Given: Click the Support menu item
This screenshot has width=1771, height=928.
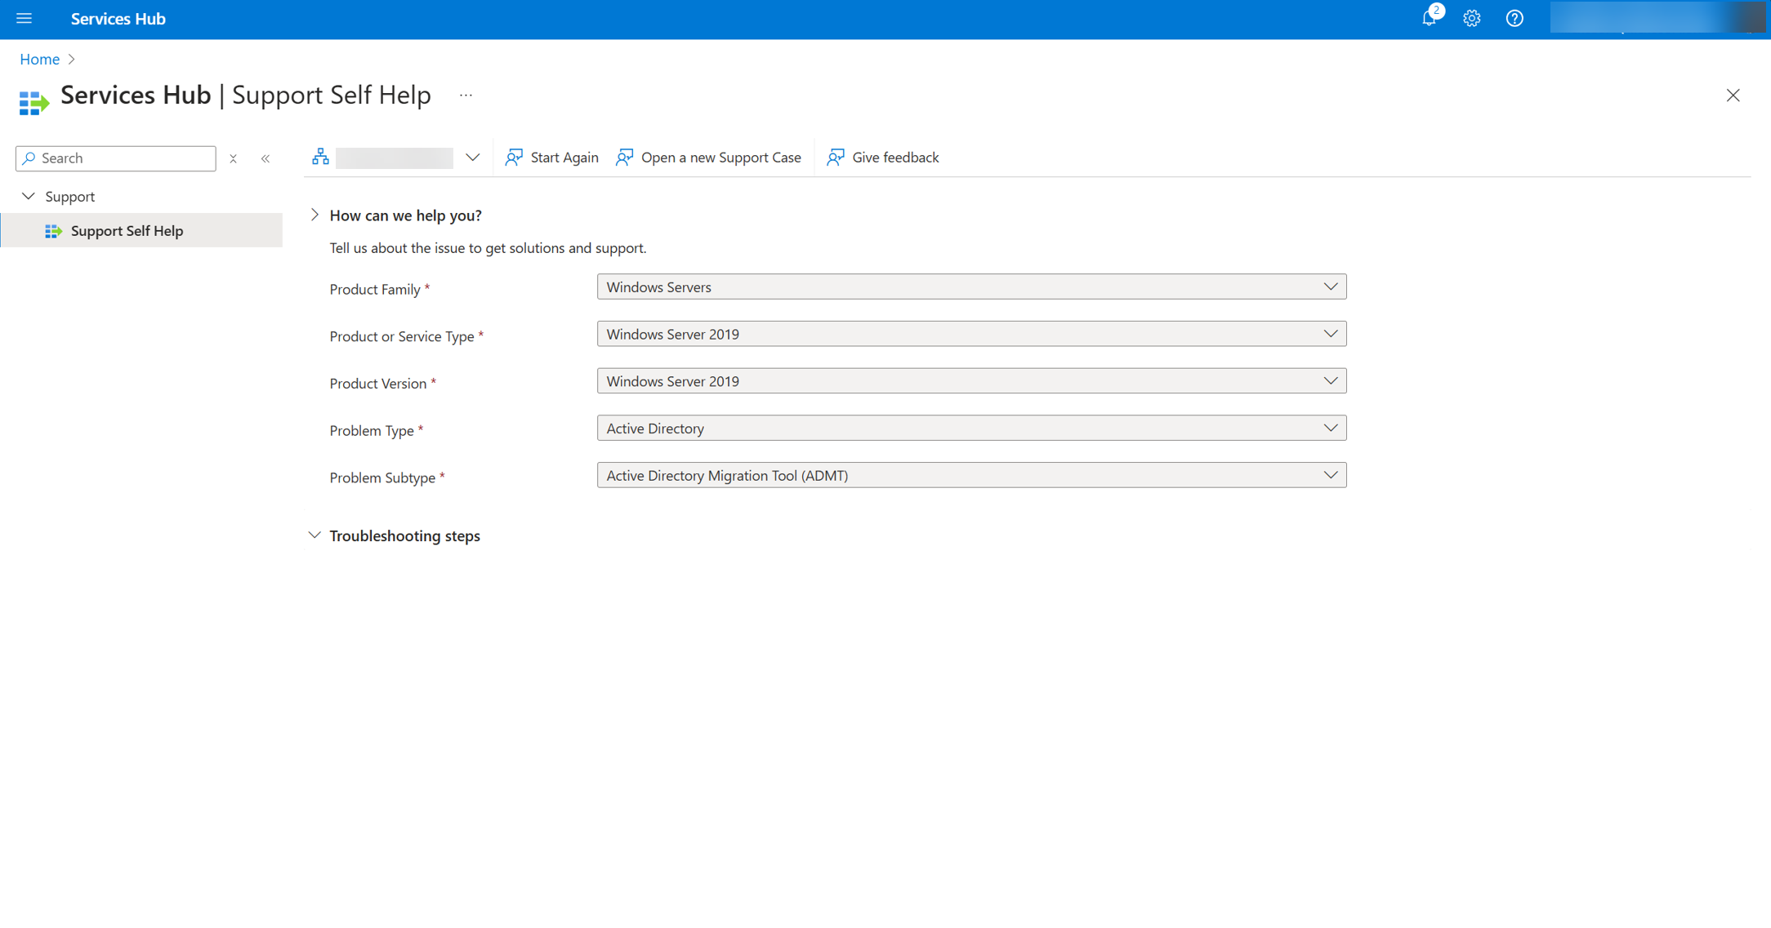Looking at the screenshot, I should pyautogui.click(x=69, y=195).
